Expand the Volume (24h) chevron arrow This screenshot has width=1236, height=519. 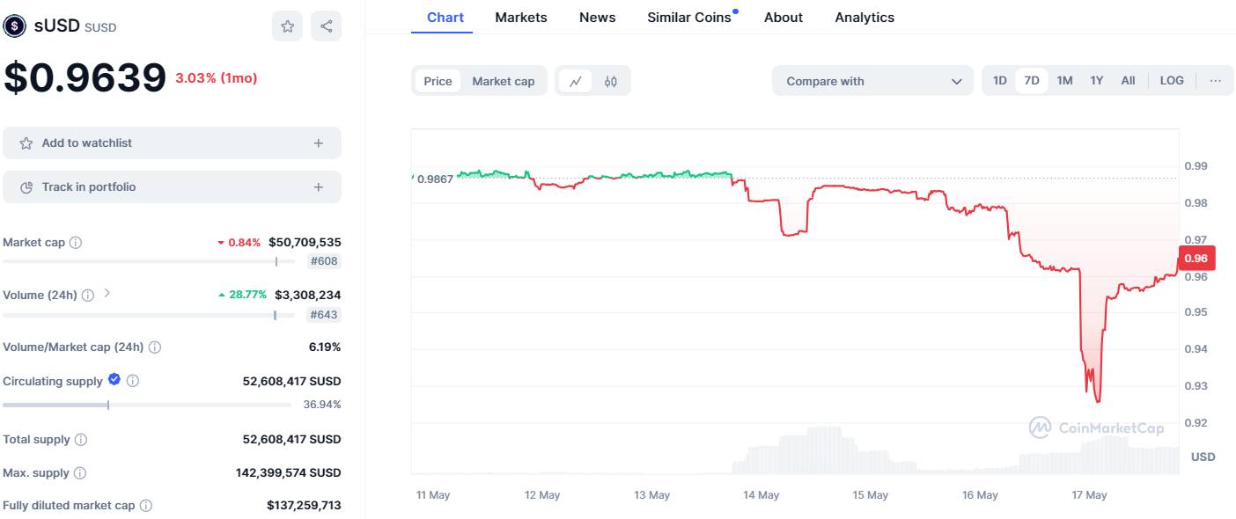point(107,293)
